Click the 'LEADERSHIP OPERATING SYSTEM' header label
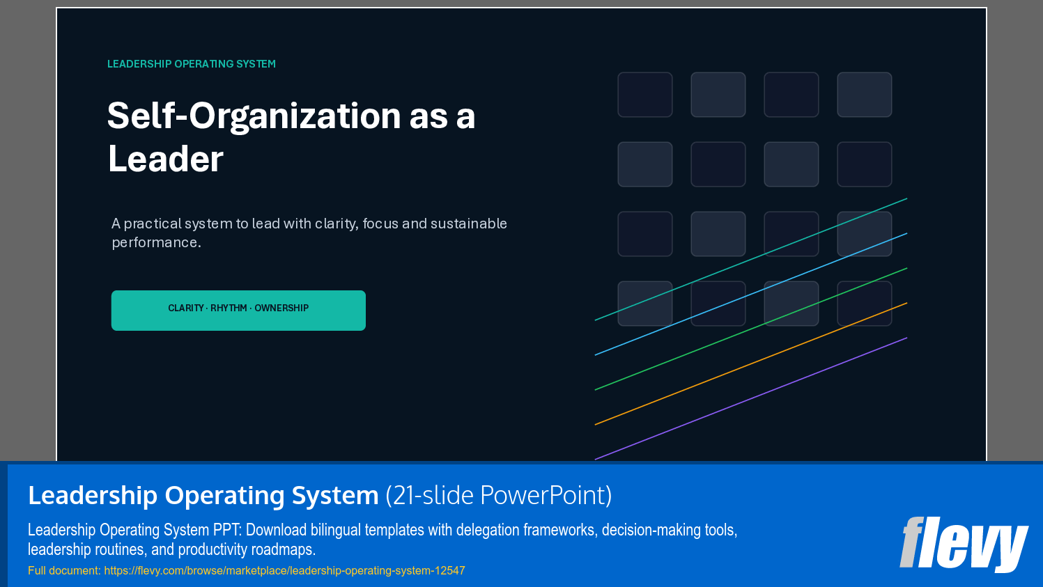1043x587 pixels. 192,64
